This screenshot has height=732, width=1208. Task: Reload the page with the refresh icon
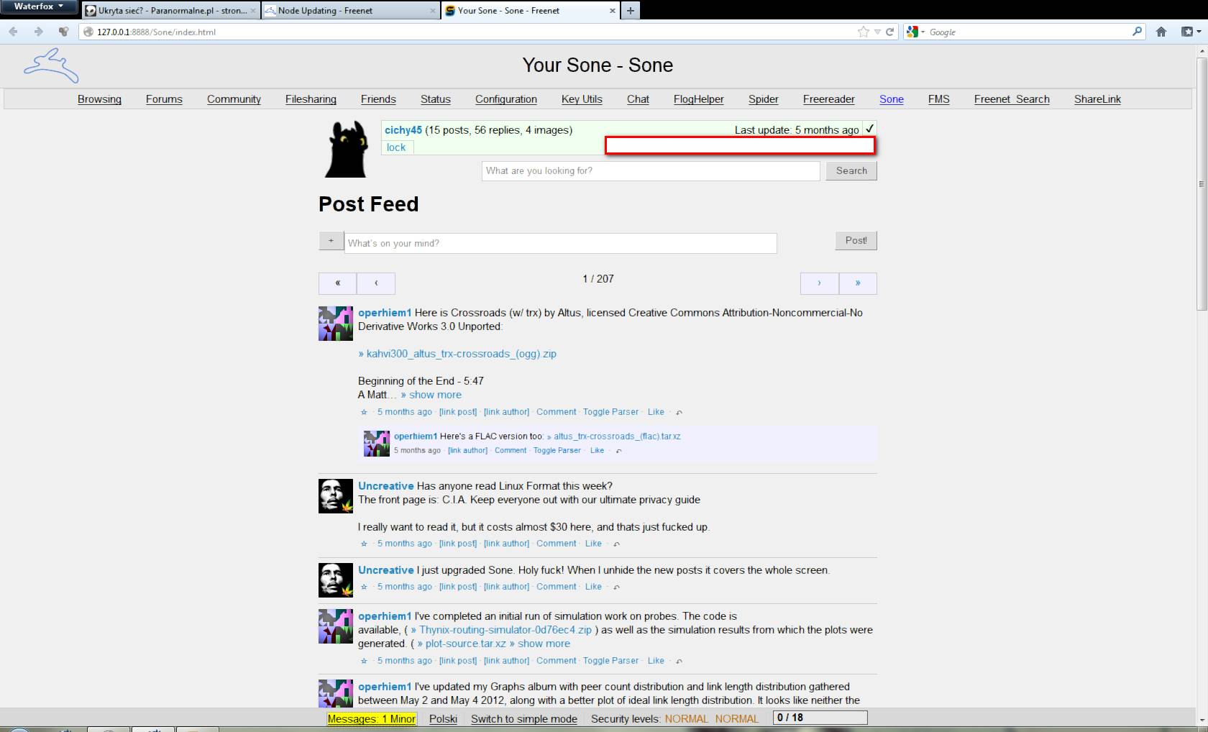pos(889,32)
